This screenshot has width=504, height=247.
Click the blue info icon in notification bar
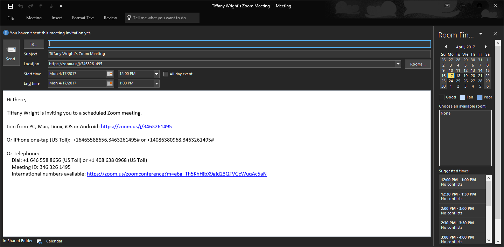point(6,33)
